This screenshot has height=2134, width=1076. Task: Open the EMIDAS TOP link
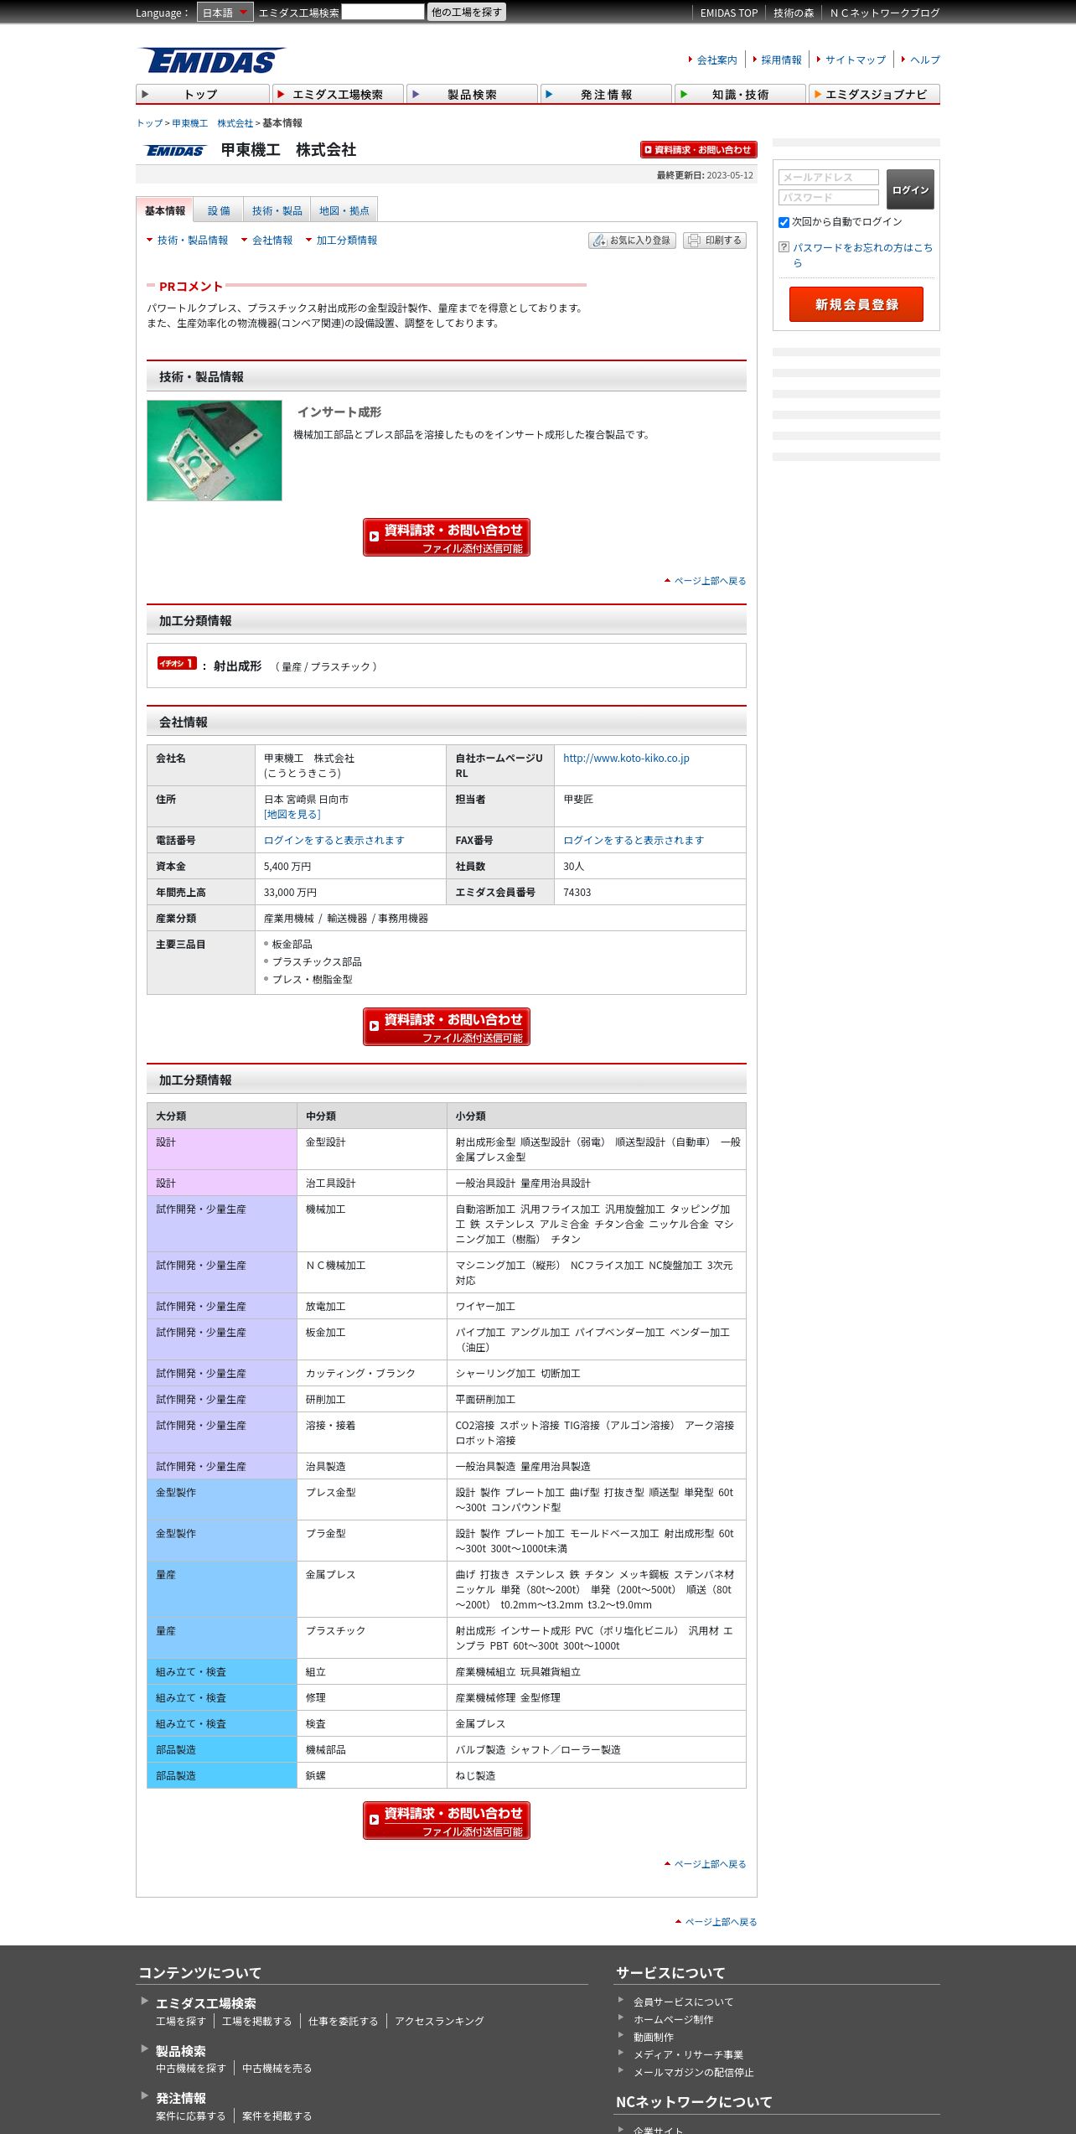coord(728,13)
